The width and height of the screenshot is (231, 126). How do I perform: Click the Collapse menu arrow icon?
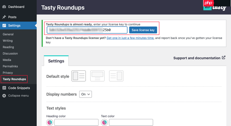4,96
